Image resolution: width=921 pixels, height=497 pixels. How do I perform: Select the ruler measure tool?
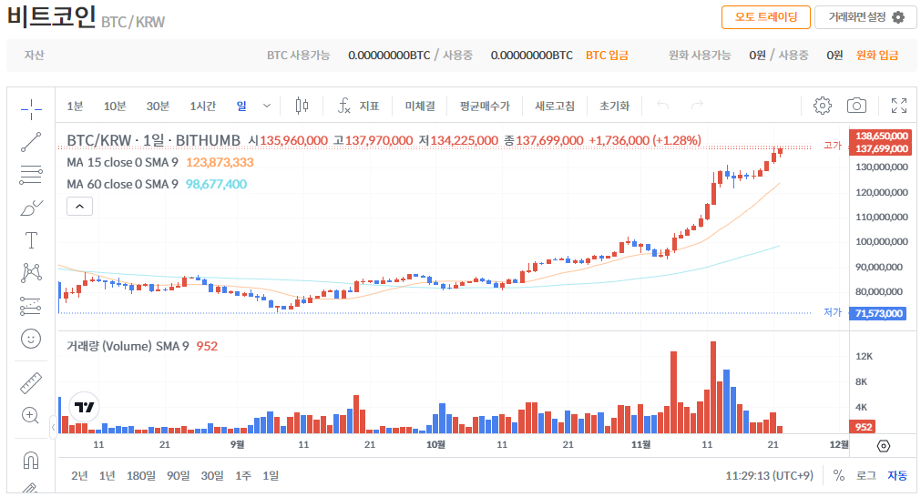31,382
